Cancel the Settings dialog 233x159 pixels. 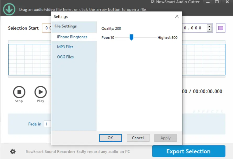coord(138,138)
